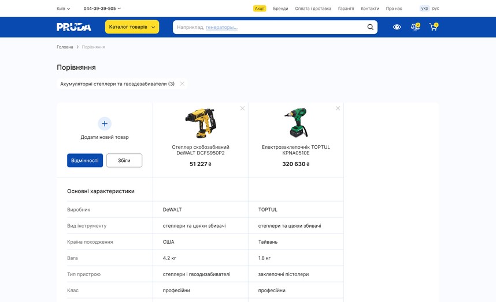Go to Головна breadcrumb
496x302 pixels.
65,47
